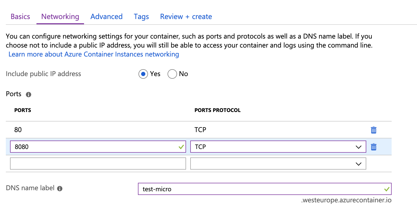This screenshot has width=417, height=224.
Task: Select the Networking tab
Action: click(60, 17)
